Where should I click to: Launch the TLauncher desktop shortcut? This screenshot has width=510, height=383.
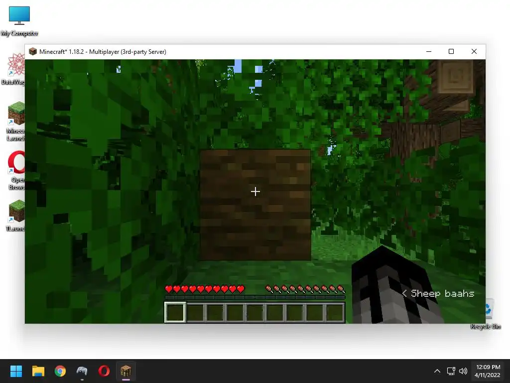(14, 215)
